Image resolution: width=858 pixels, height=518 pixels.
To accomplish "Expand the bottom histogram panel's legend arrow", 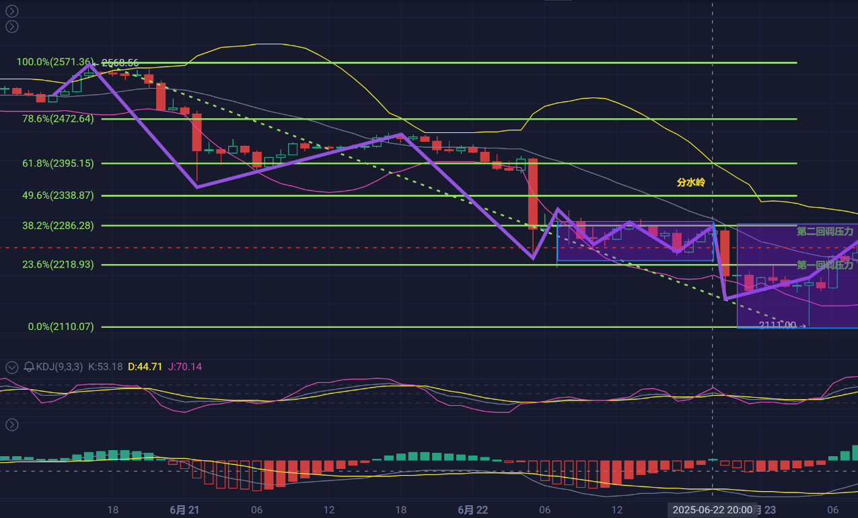I will point(12,425).
